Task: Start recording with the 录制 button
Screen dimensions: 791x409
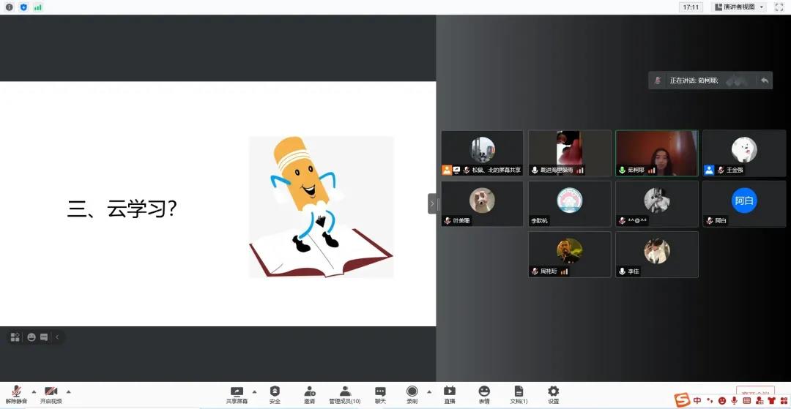Action: point(412,393)
